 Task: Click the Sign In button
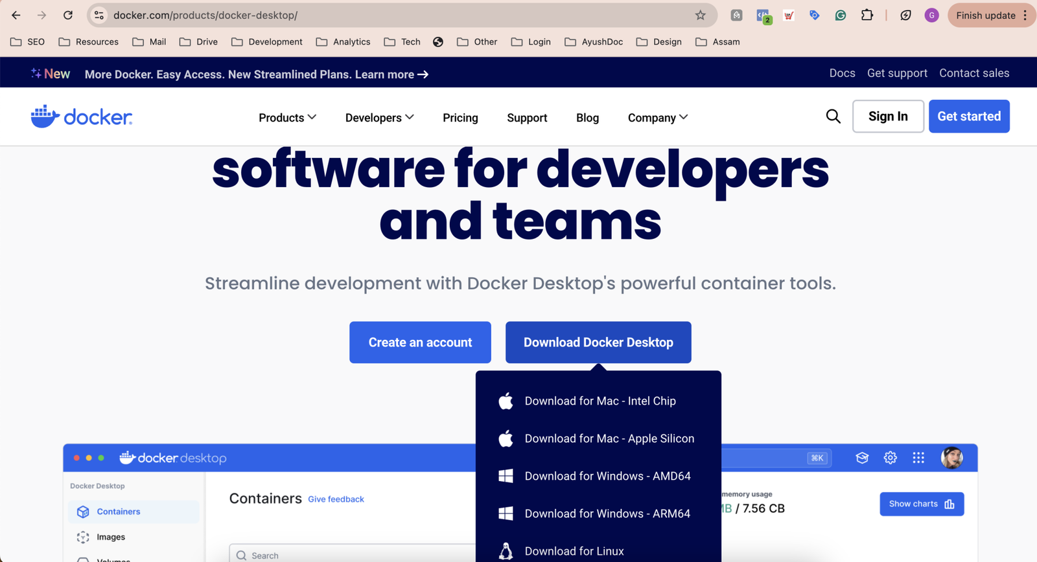point(888,116)
